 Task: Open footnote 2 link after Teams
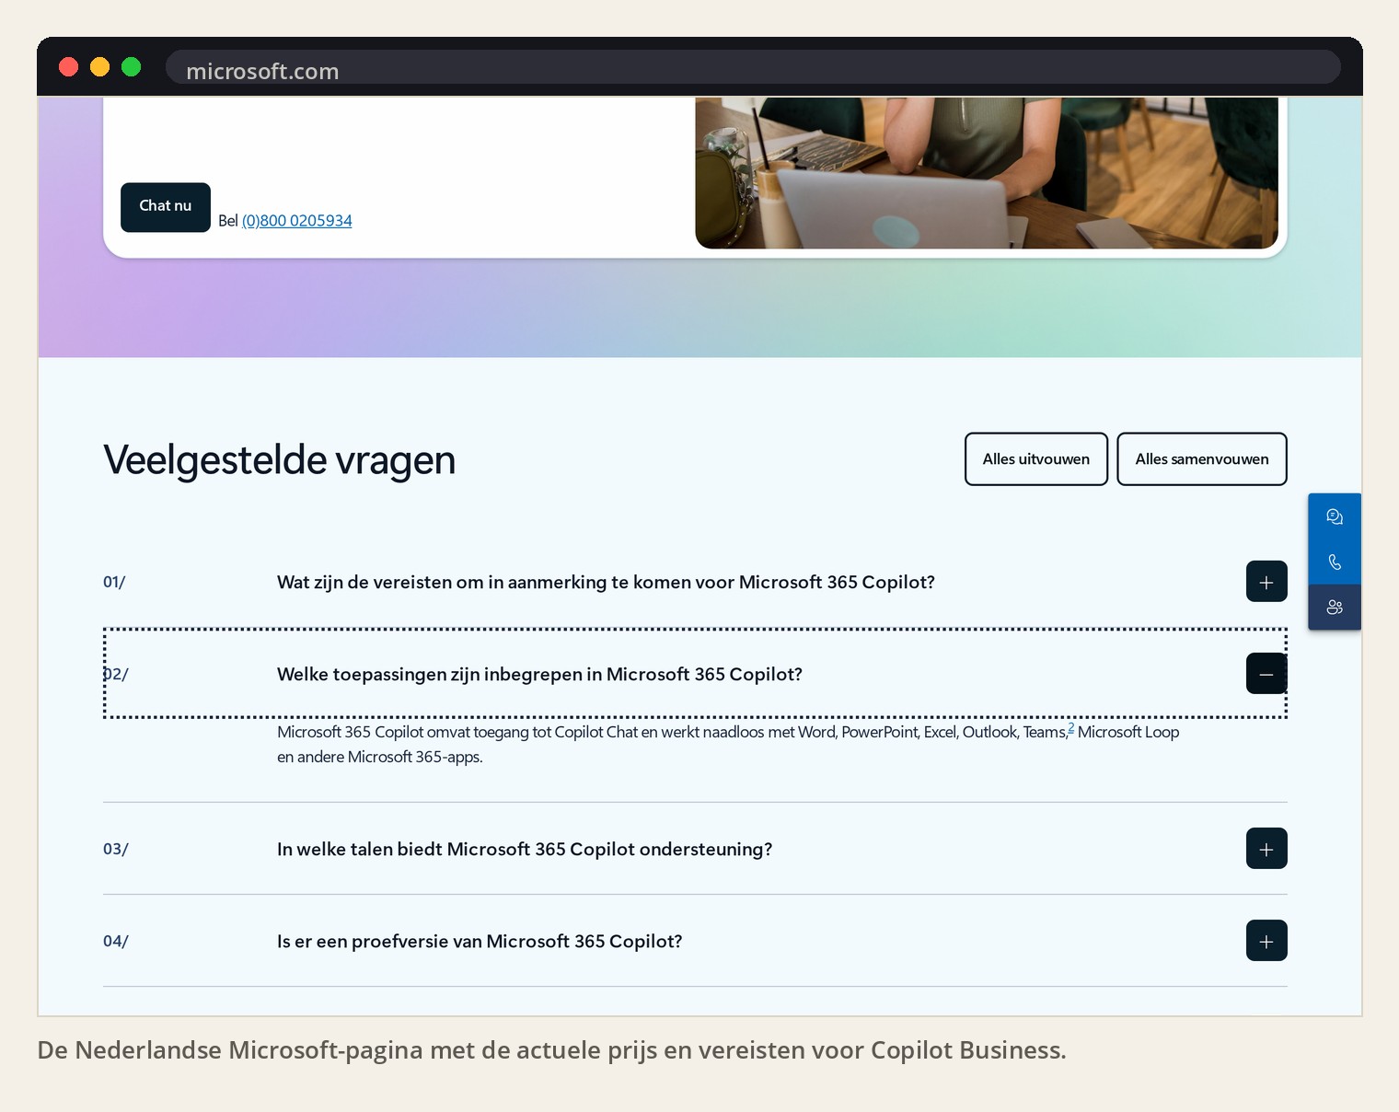coord(1071,728)
